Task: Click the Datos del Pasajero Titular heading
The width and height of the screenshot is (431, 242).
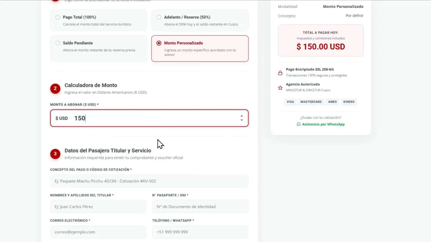Action: pyautogui.click(x=108, y=151)
